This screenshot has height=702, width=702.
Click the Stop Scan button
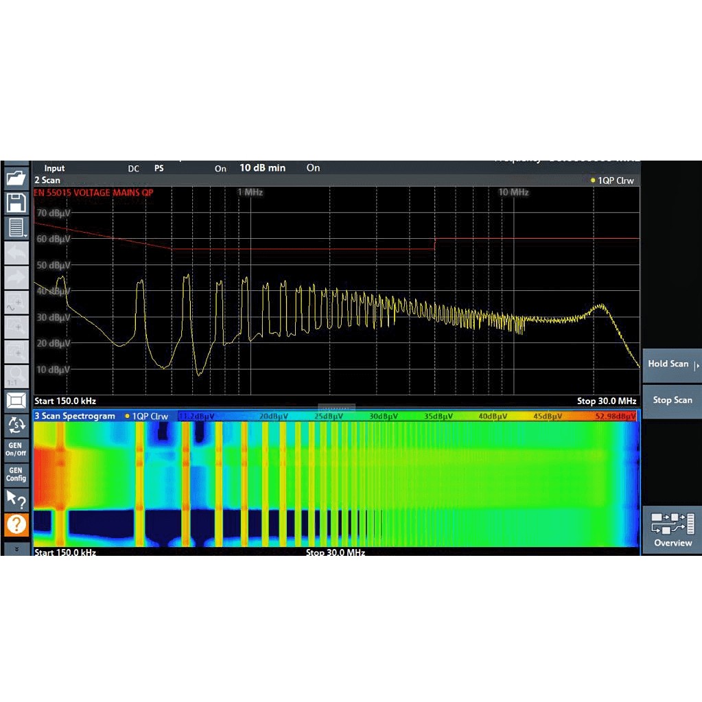[672, 400]
